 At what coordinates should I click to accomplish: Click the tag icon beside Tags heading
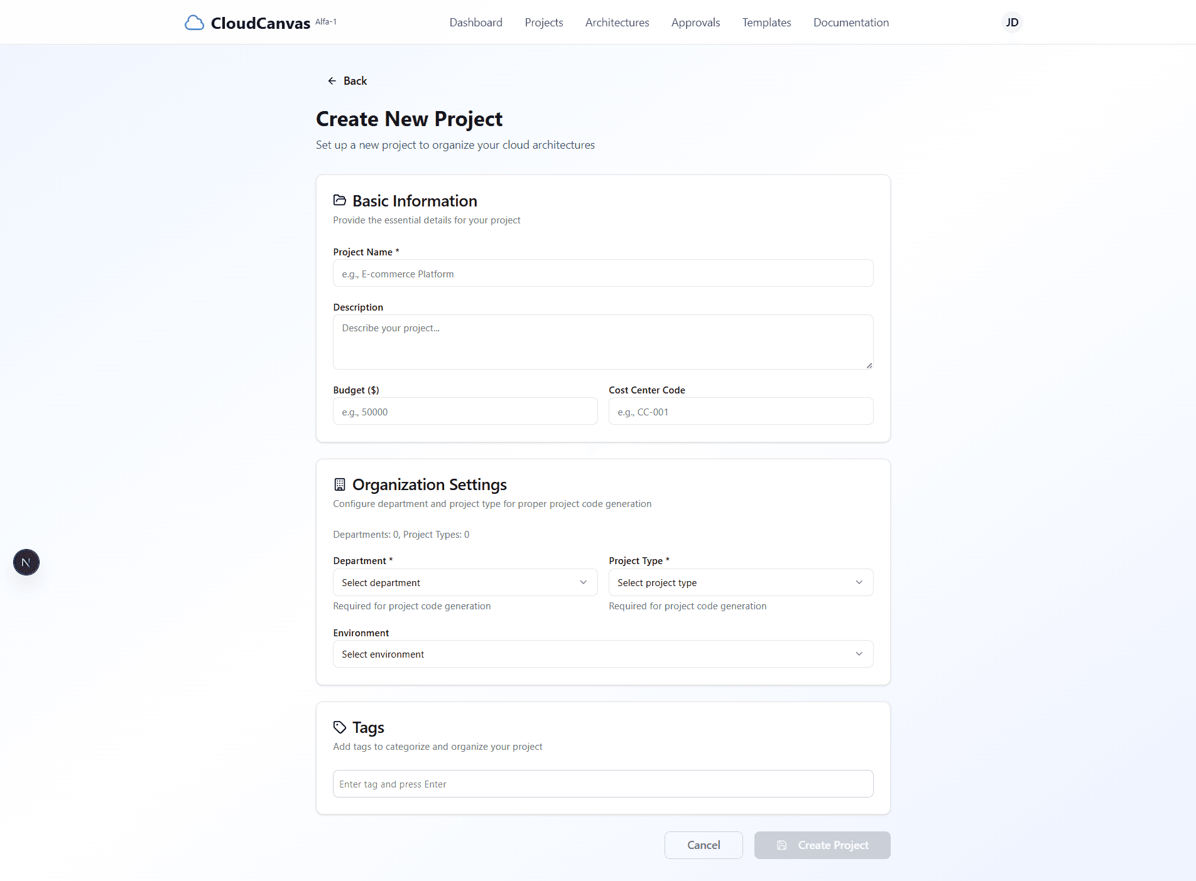point(340,727)
